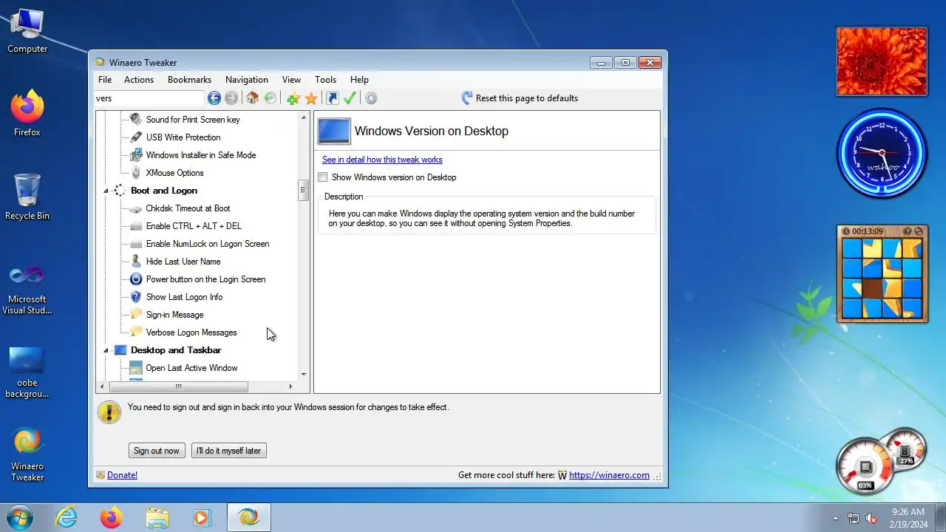
Task: Click the search box containing vers
Action: (149, 98)
